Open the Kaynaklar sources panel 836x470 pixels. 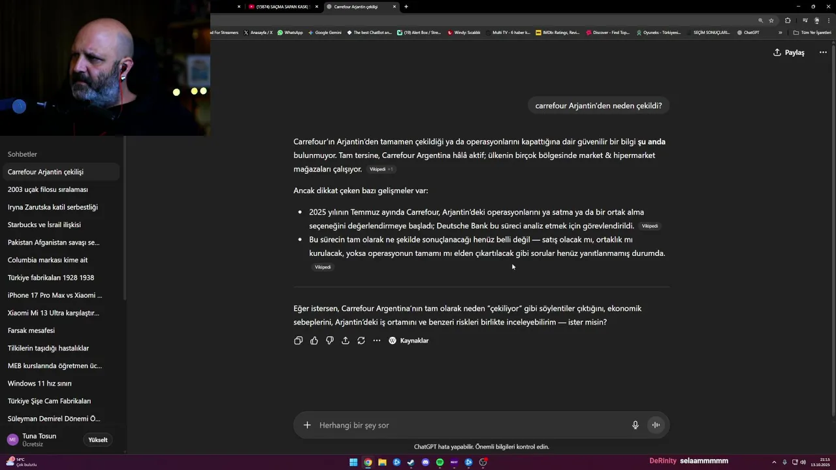point(409,341)
